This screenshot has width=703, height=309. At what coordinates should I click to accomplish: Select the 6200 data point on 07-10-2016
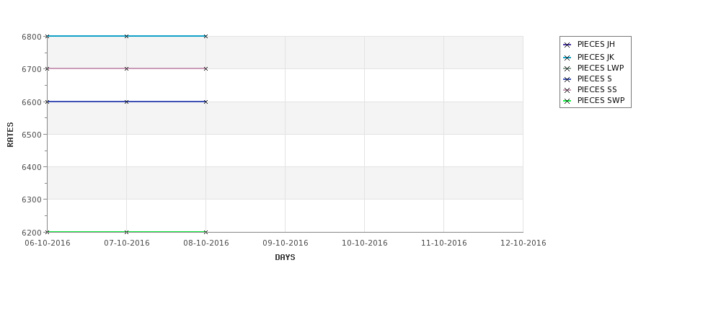pos(126,232)
